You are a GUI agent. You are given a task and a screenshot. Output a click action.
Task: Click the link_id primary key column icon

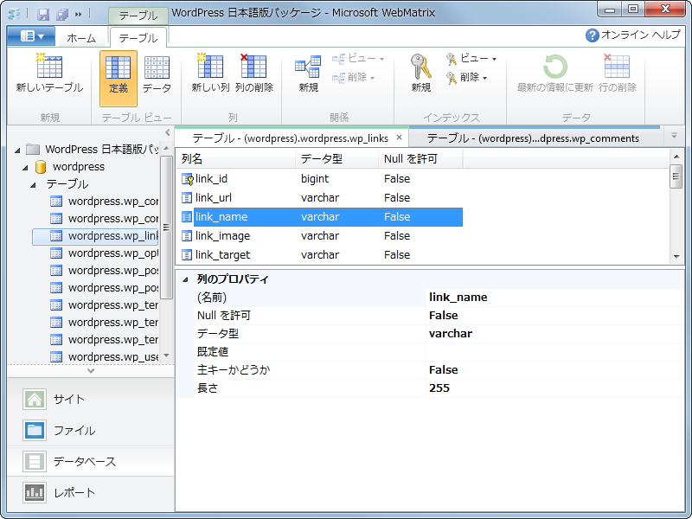coord(188,179)
